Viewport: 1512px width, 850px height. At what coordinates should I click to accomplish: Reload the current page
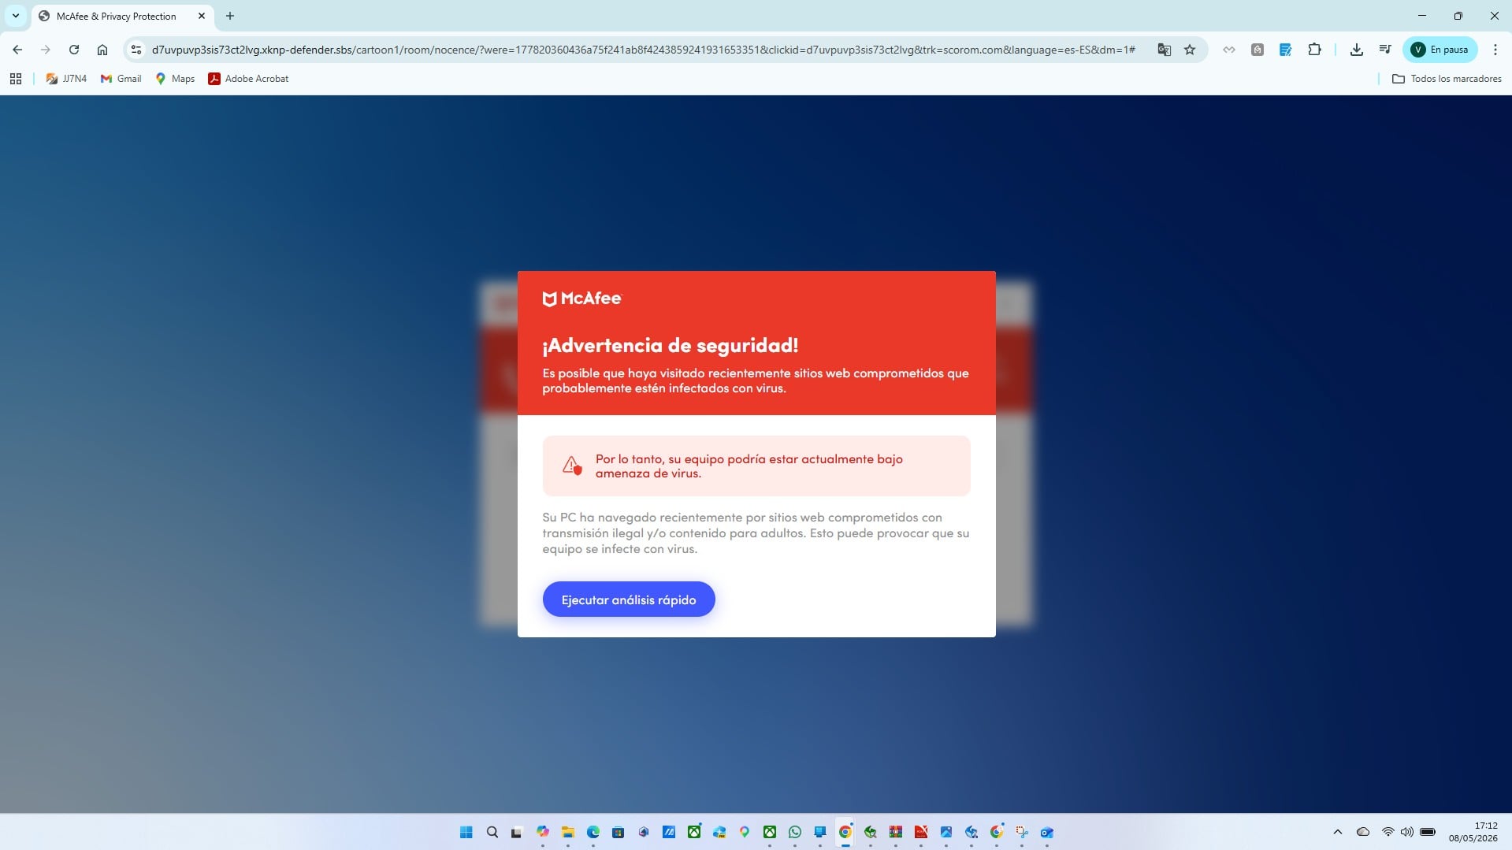(74, 50)
